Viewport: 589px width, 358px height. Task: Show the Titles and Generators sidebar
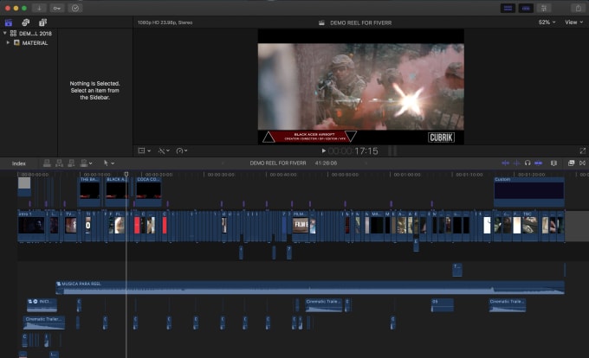[x=42, y=22]
